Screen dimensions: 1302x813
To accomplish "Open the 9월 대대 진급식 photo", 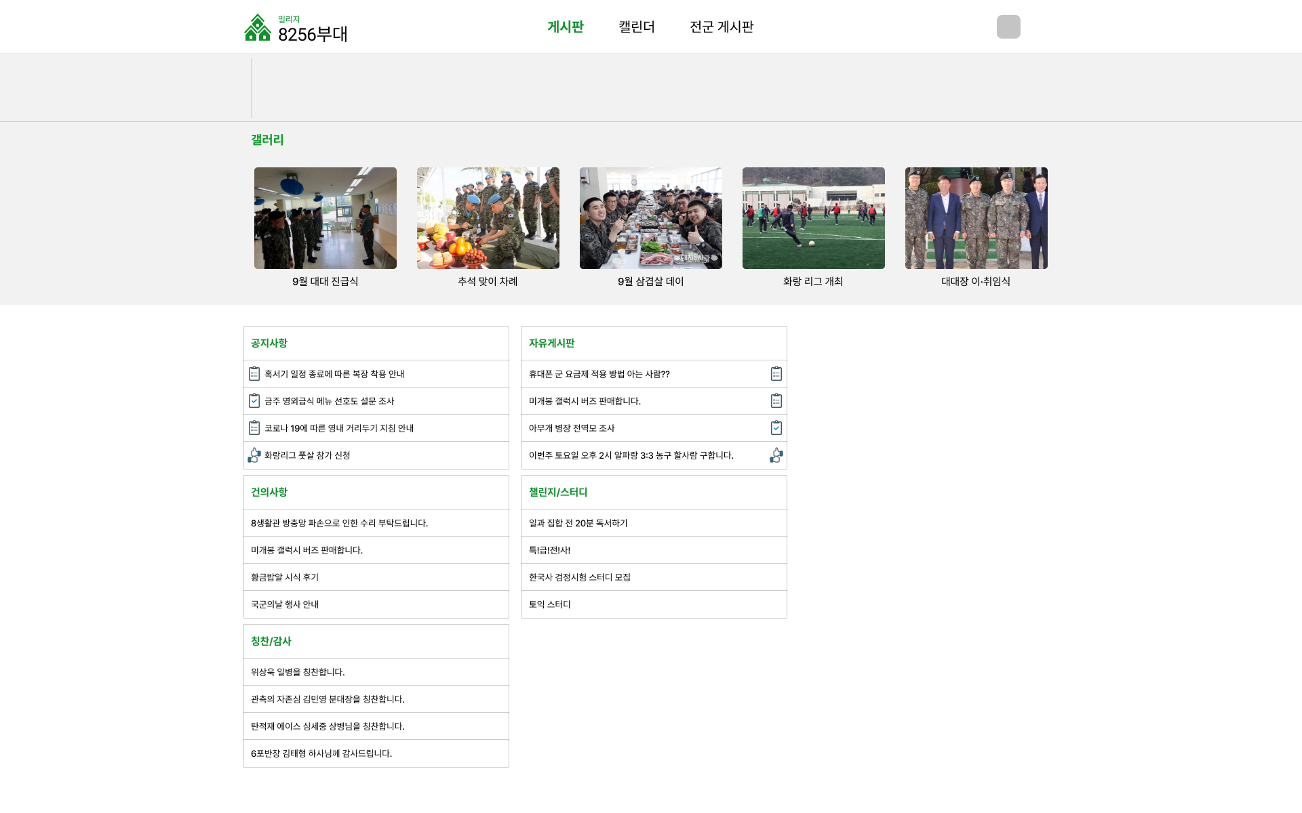I will [x=325, y=218].
